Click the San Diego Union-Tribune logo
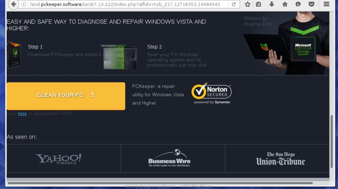Image resolution: width=338 pixels, height=189 pixels. coord(280,159)
